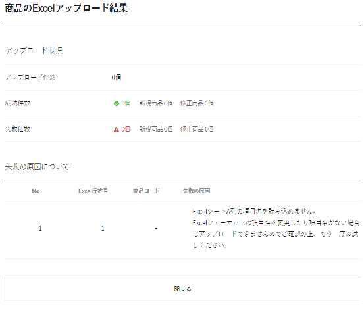Click the red failure warning triangle icon
Image resolution: width=364 pixels, height=311 pixels.
click(x=117, y=129)
